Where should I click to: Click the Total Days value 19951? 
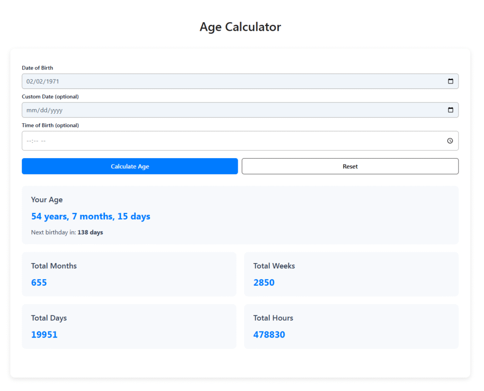(x=44, y=334)
